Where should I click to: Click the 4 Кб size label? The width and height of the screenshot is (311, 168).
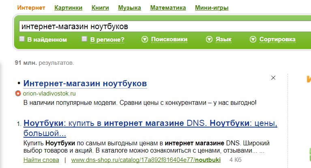pos(236,160)
